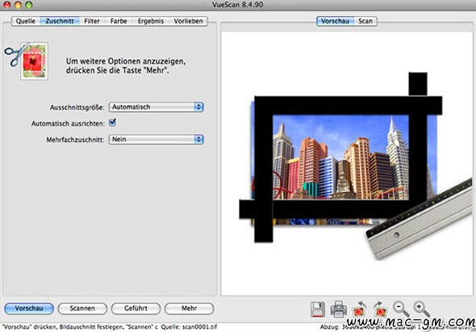Viewport: 476px width, 332px height.
Task: Click the floppy disk save icon
Action: click(318, 309)
